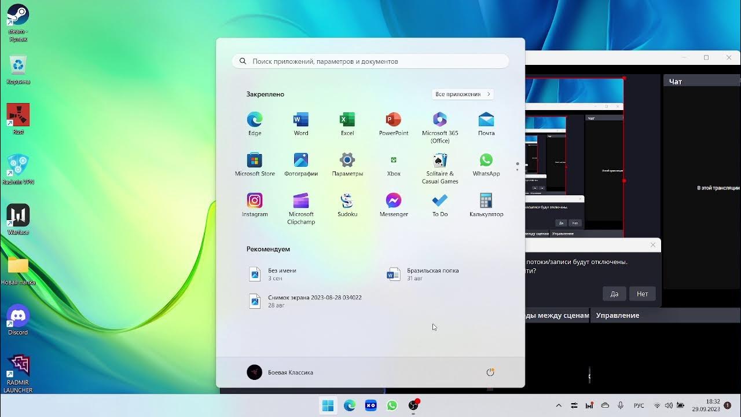
Task: Show hidden tray icons chevron
Action: click(559, 405)
